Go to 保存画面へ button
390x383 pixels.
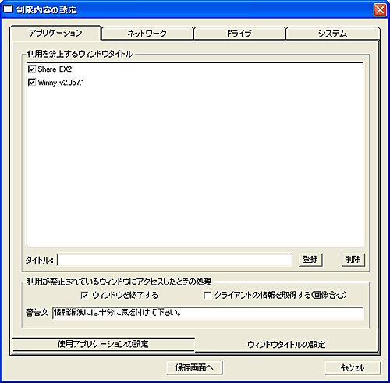pyautogui.click(x=194, y=367)
